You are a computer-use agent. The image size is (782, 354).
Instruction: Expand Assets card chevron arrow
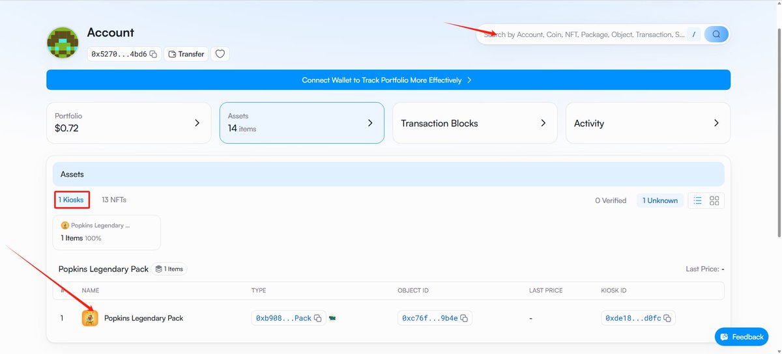(370, 123)
